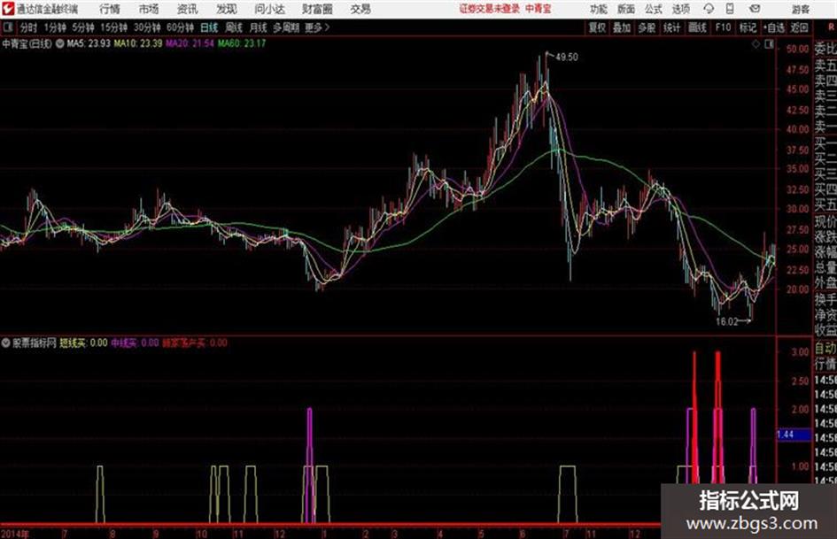Click the 游客 user label

[800, 9]
